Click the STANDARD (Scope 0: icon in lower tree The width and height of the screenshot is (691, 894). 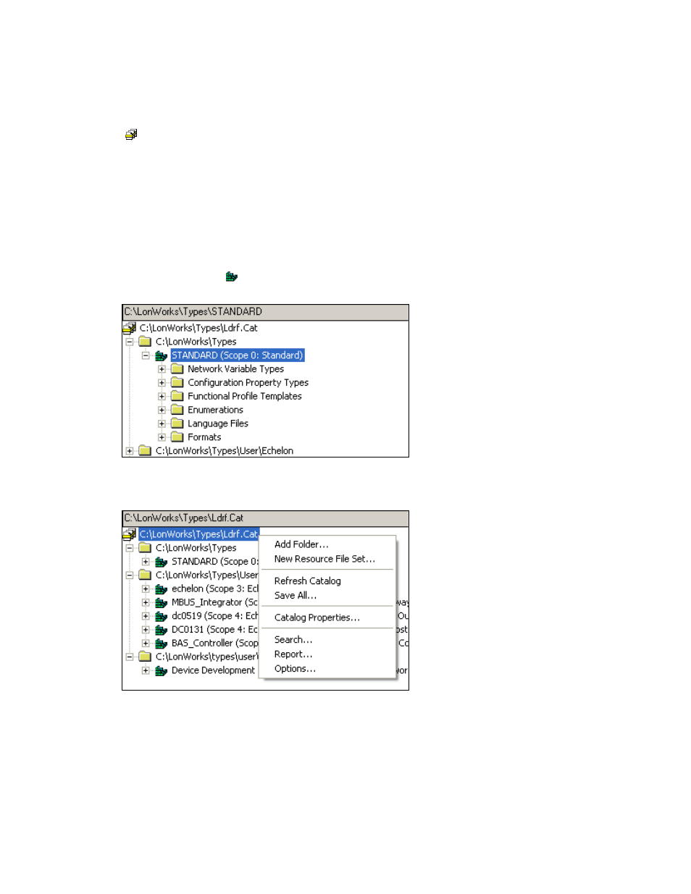161,562
